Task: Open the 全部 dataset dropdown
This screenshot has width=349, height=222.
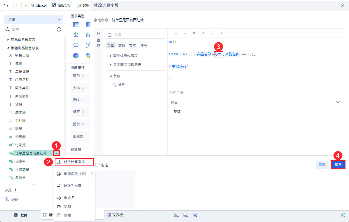Action: pos(34,20)
